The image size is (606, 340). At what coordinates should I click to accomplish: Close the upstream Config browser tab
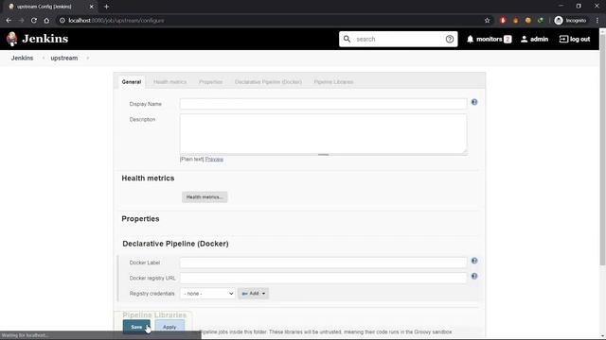click(x=92, y=7)
